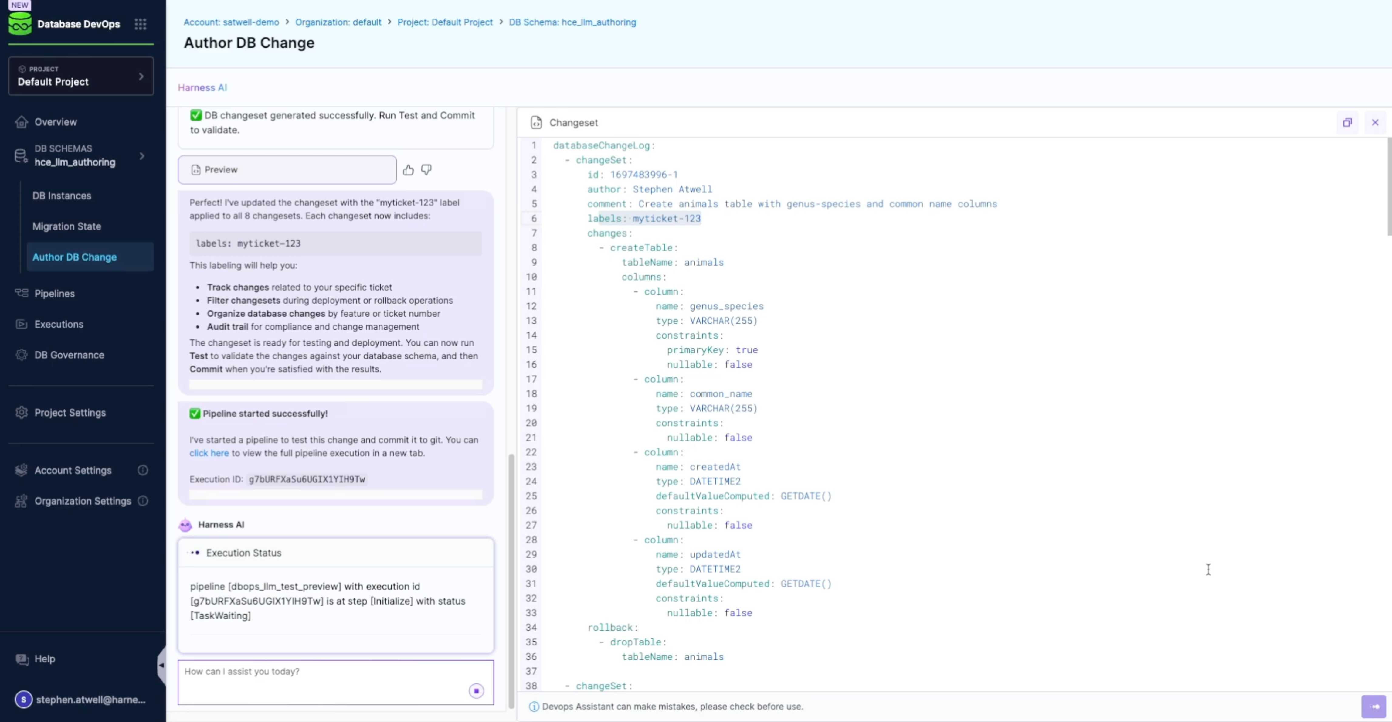Open the Overview page
This screenshot has width=1392, height=722.
[56, 122]
